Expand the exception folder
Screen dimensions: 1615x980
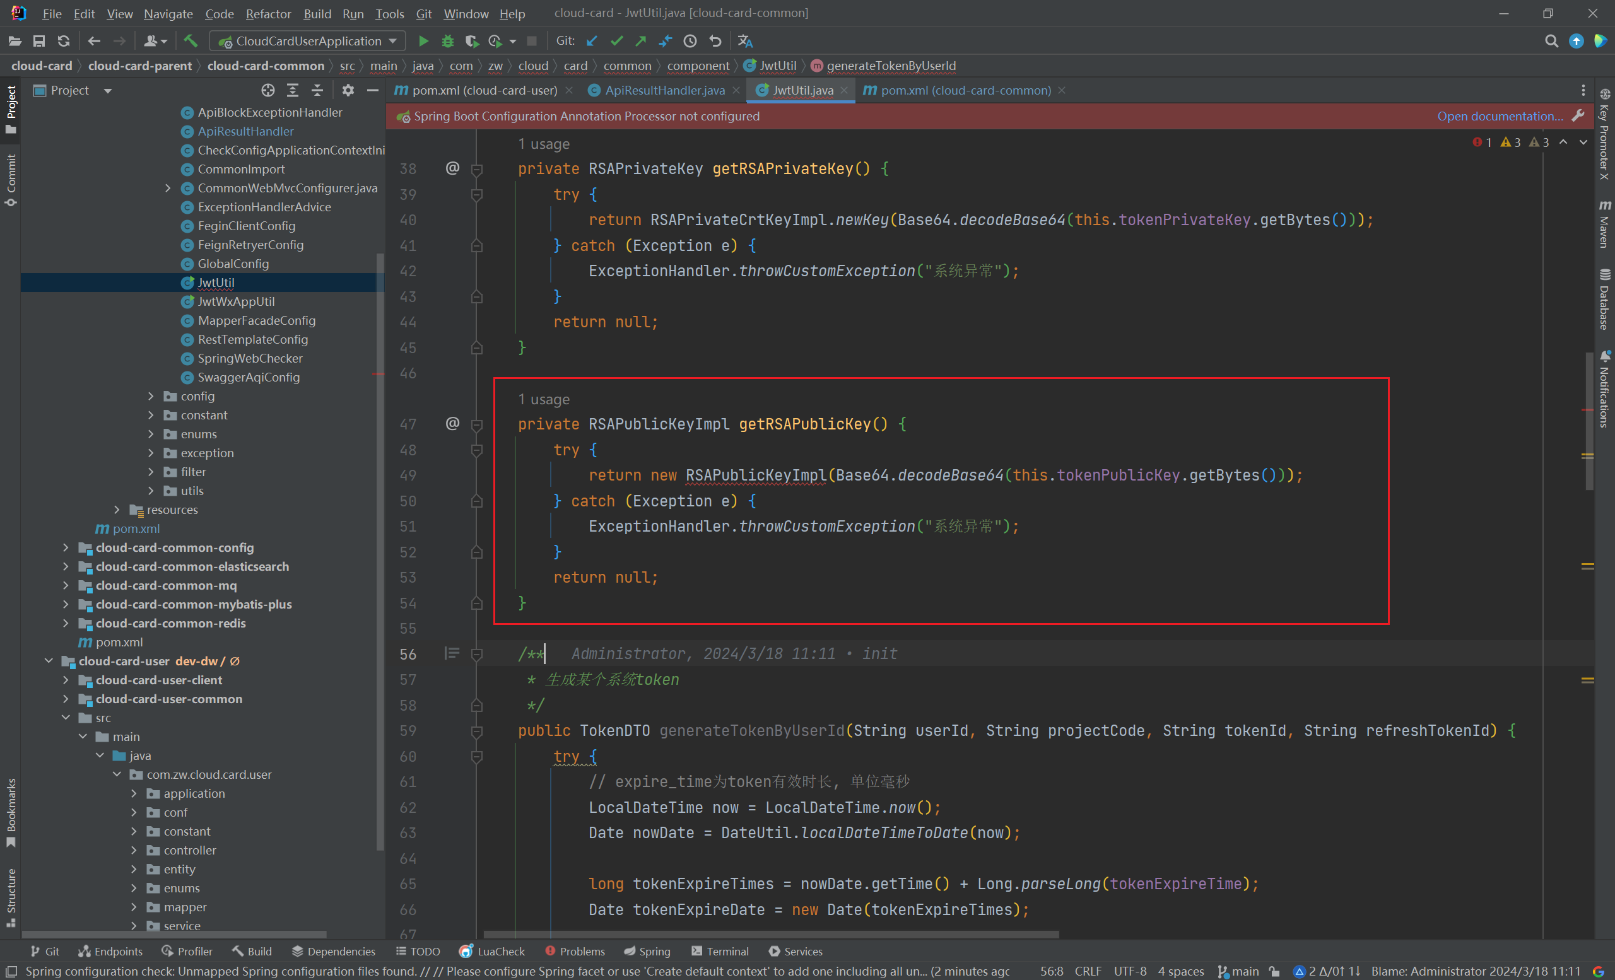tap(151, 453)
